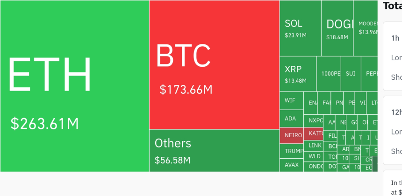The image size is (402, 196).
Task: Select the DOGE heatmap tile
Action: point(337,28)
